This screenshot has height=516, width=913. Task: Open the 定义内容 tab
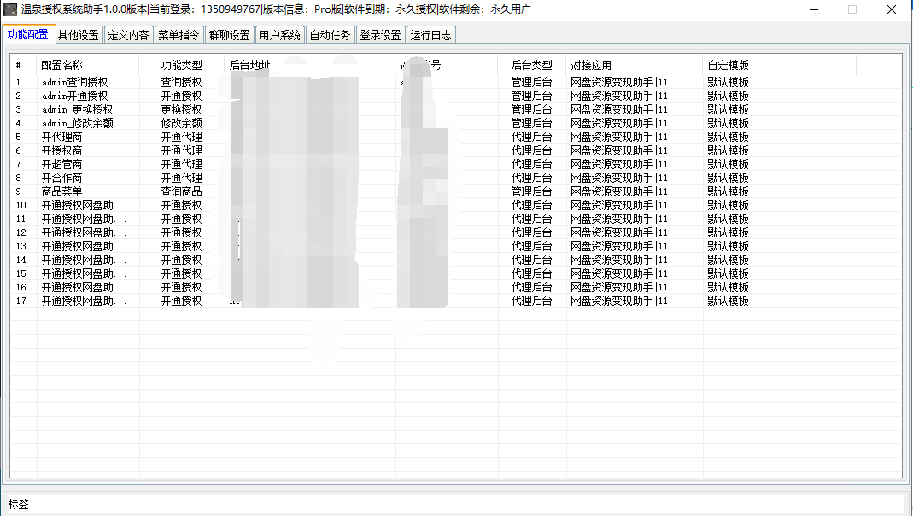click(128, 35)
